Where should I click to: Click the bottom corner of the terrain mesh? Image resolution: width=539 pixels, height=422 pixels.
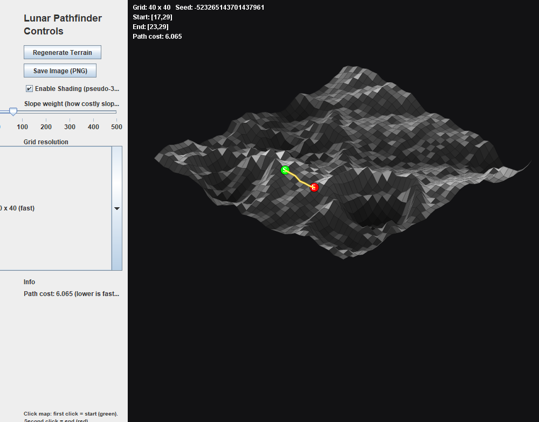coord(343,257)
